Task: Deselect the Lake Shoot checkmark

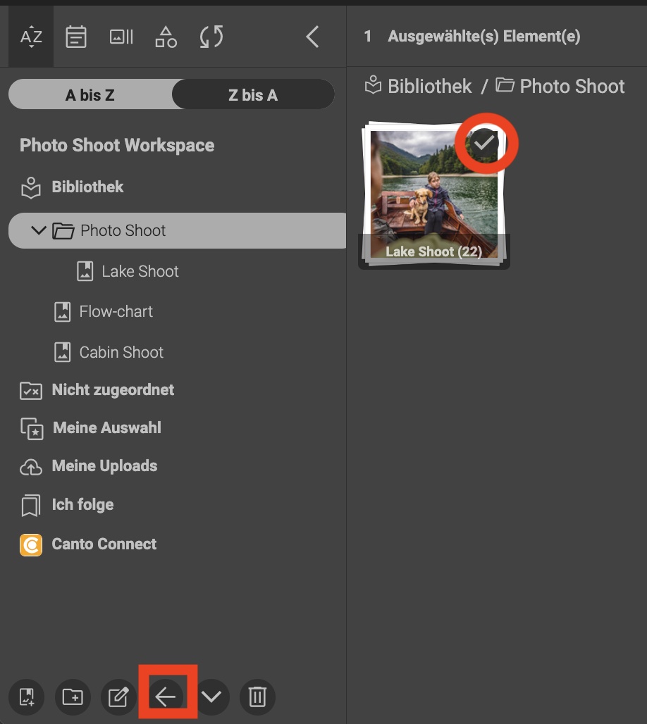Action: (483, 144)
